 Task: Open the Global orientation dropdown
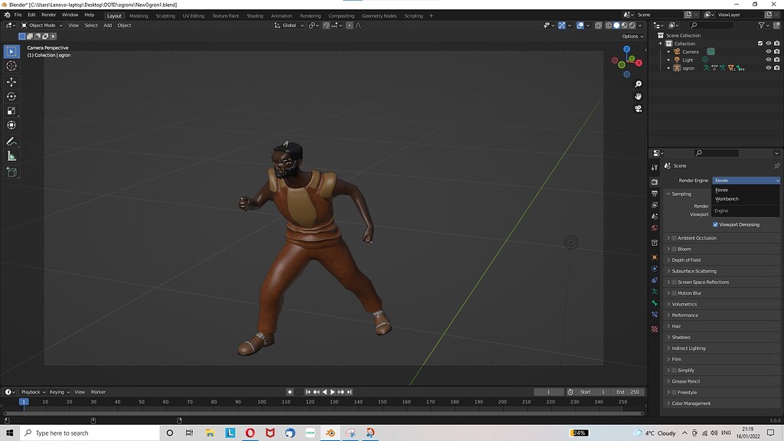pos(289,25)
